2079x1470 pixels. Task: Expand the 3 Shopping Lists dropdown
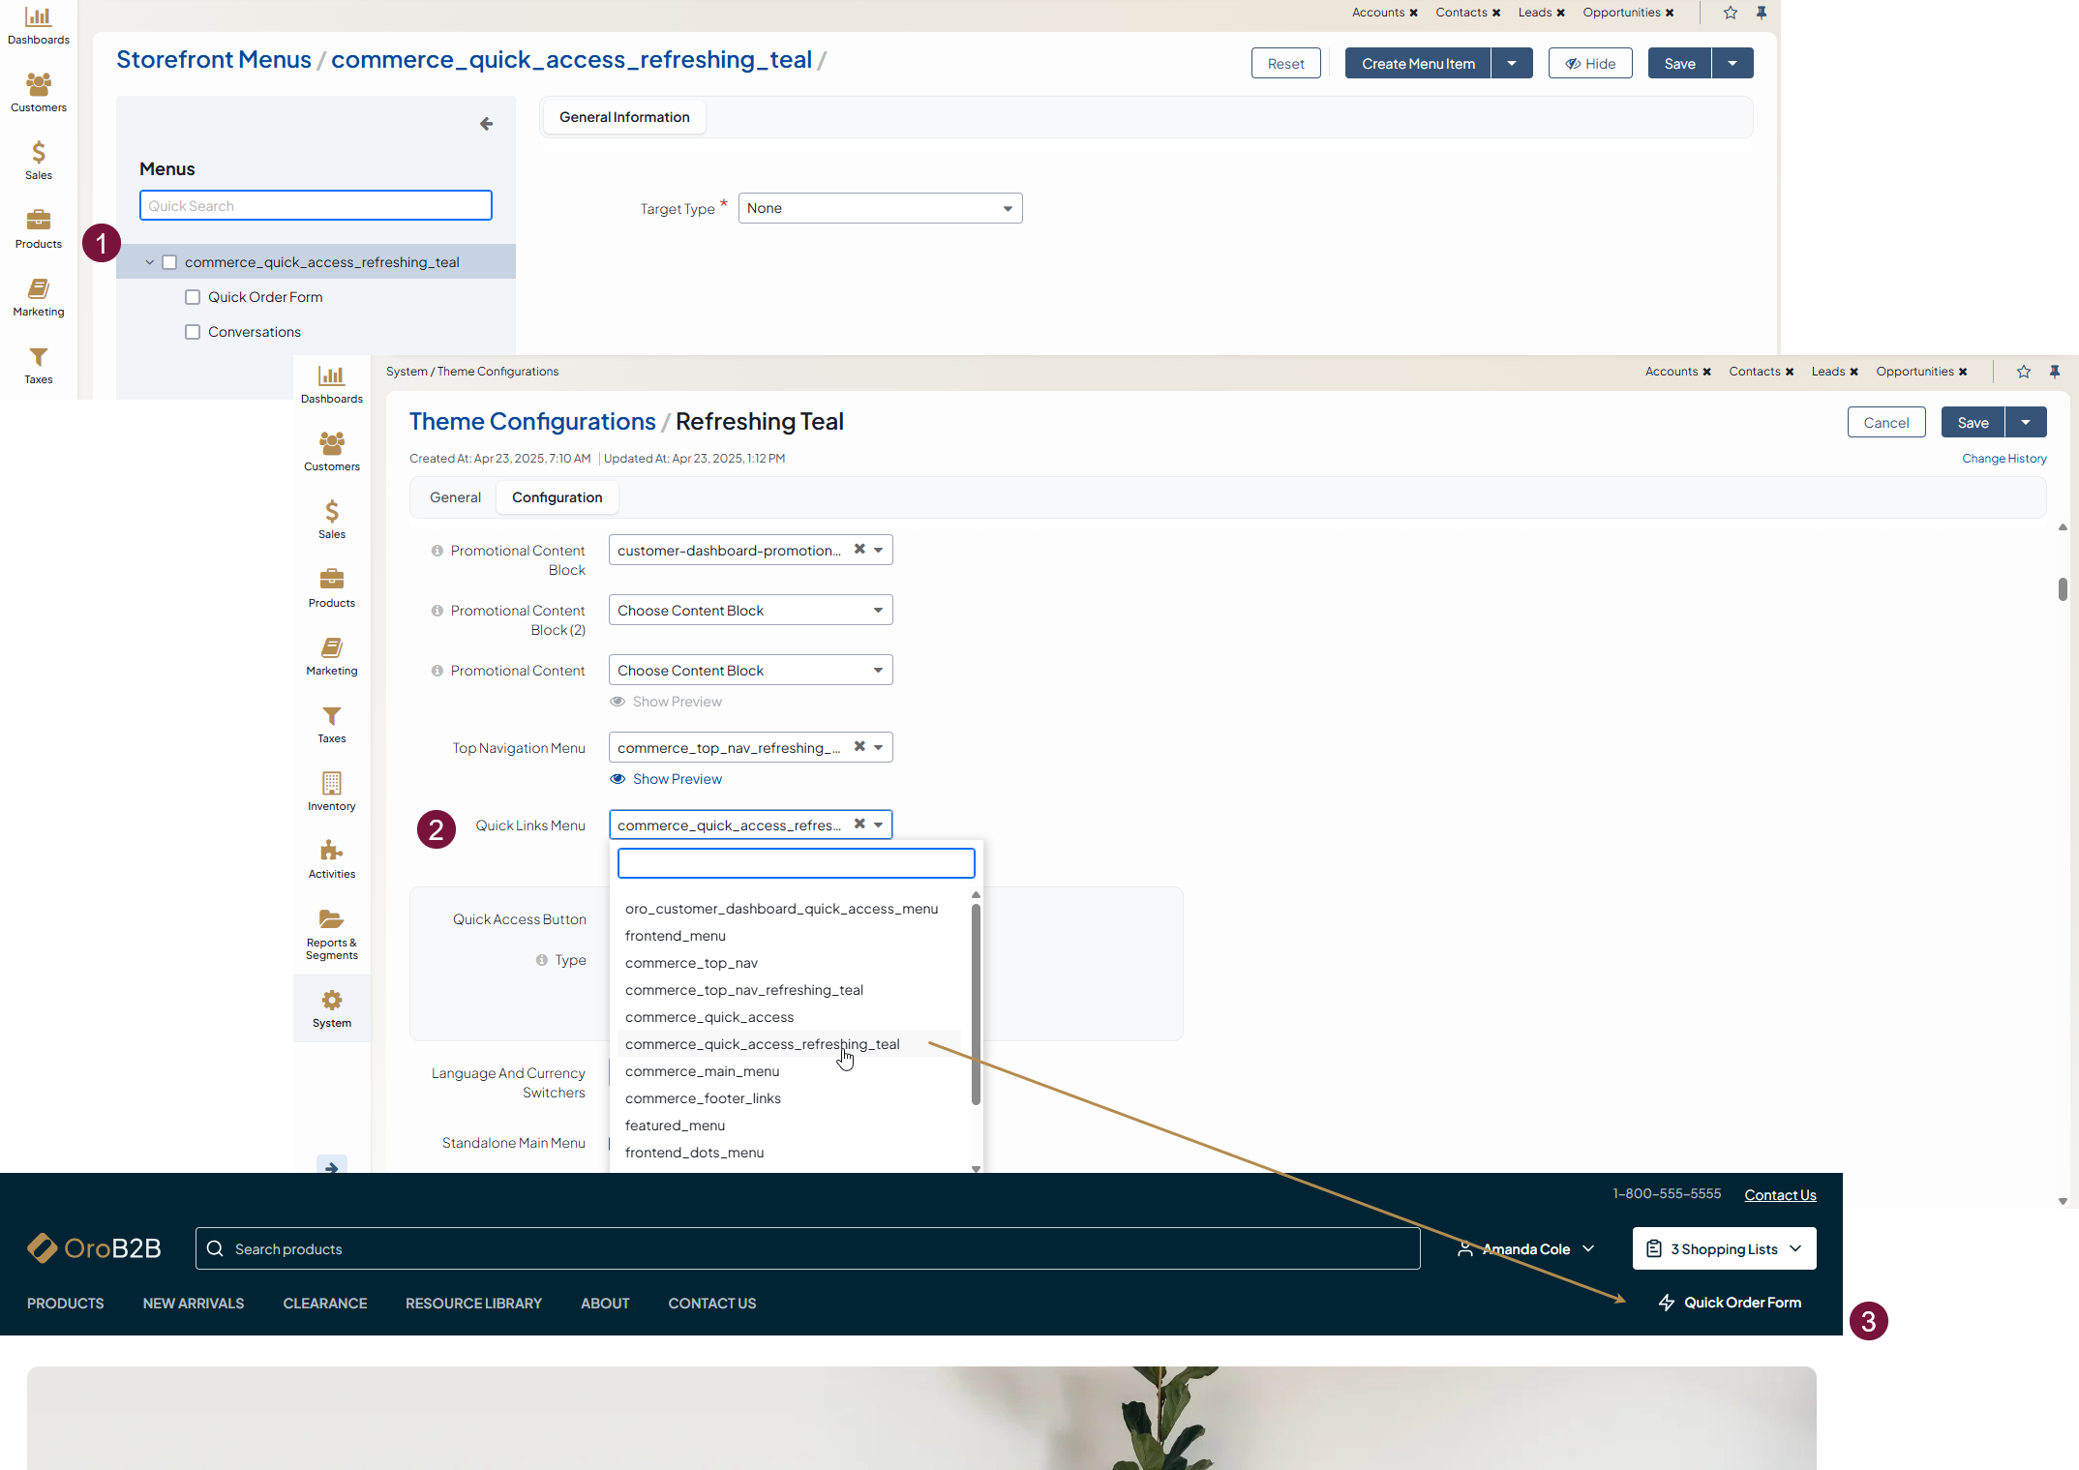click(x=1724, y=1248)
